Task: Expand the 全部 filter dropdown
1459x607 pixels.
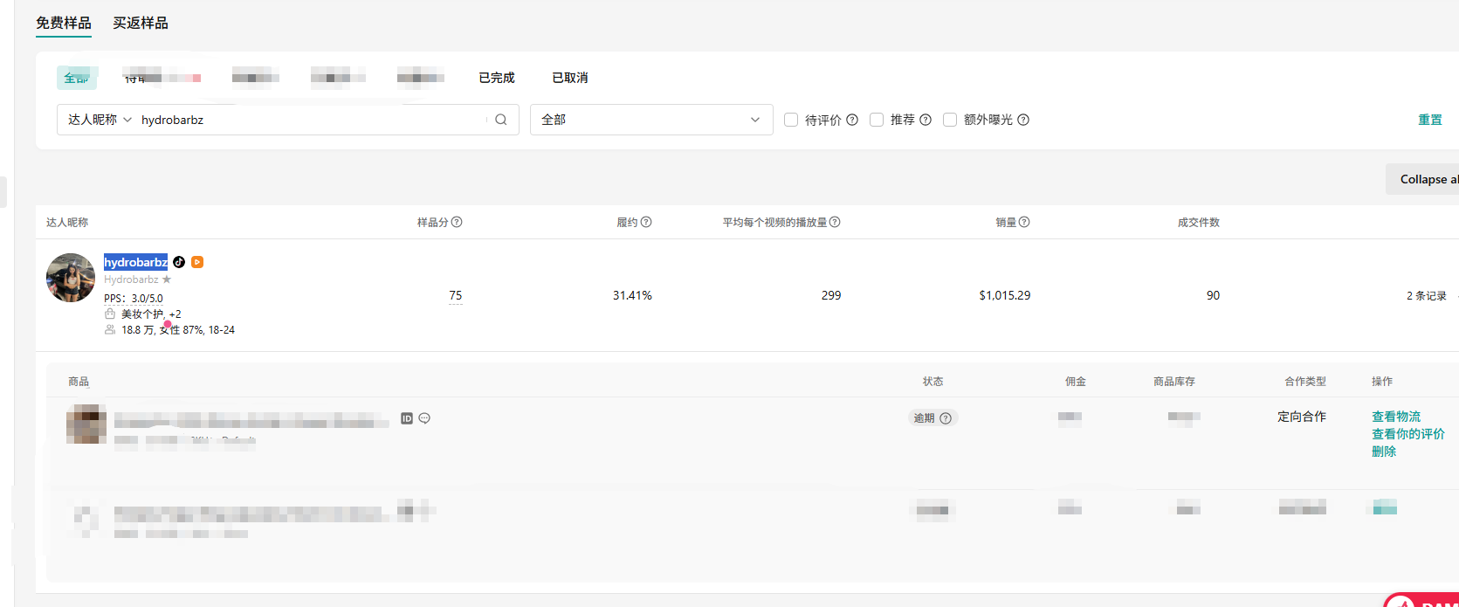Action: [651, 120]
